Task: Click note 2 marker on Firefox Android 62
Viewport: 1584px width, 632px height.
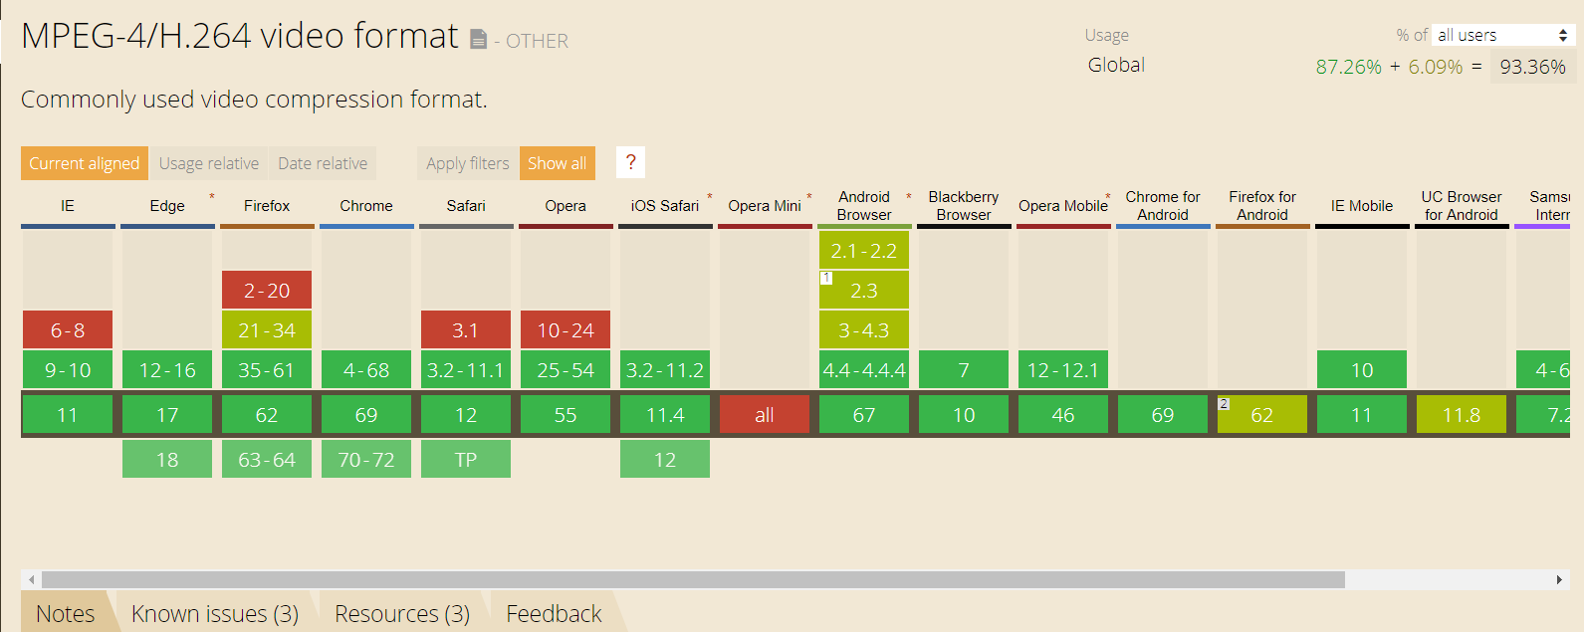Action: (1225, 403)
